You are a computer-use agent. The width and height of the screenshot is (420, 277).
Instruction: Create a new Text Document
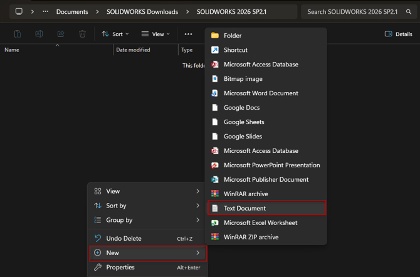pyautogui.click(x=267, y=207)
